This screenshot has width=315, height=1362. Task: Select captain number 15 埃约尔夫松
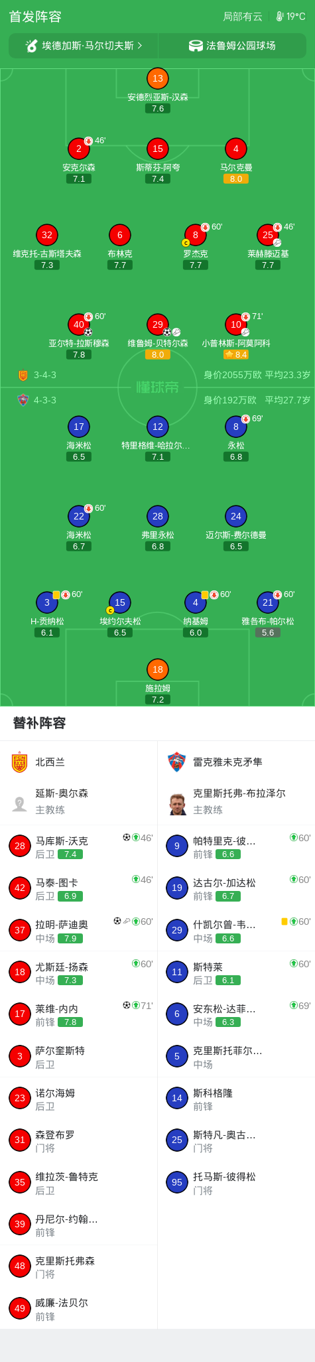(120, 602)
